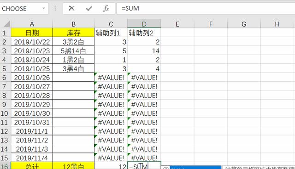Click the cell with date 2019/10/25
The height and width of the screenshot is (169, 295).
pos(32,68)
